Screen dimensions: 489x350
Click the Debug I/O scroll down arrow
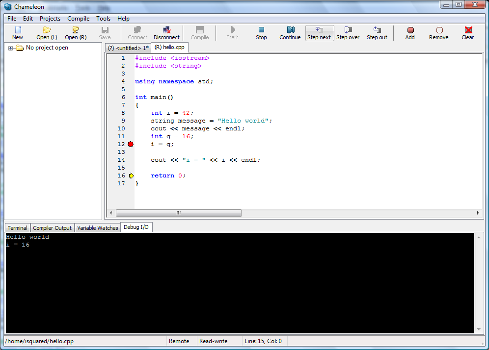coord(479,329)
